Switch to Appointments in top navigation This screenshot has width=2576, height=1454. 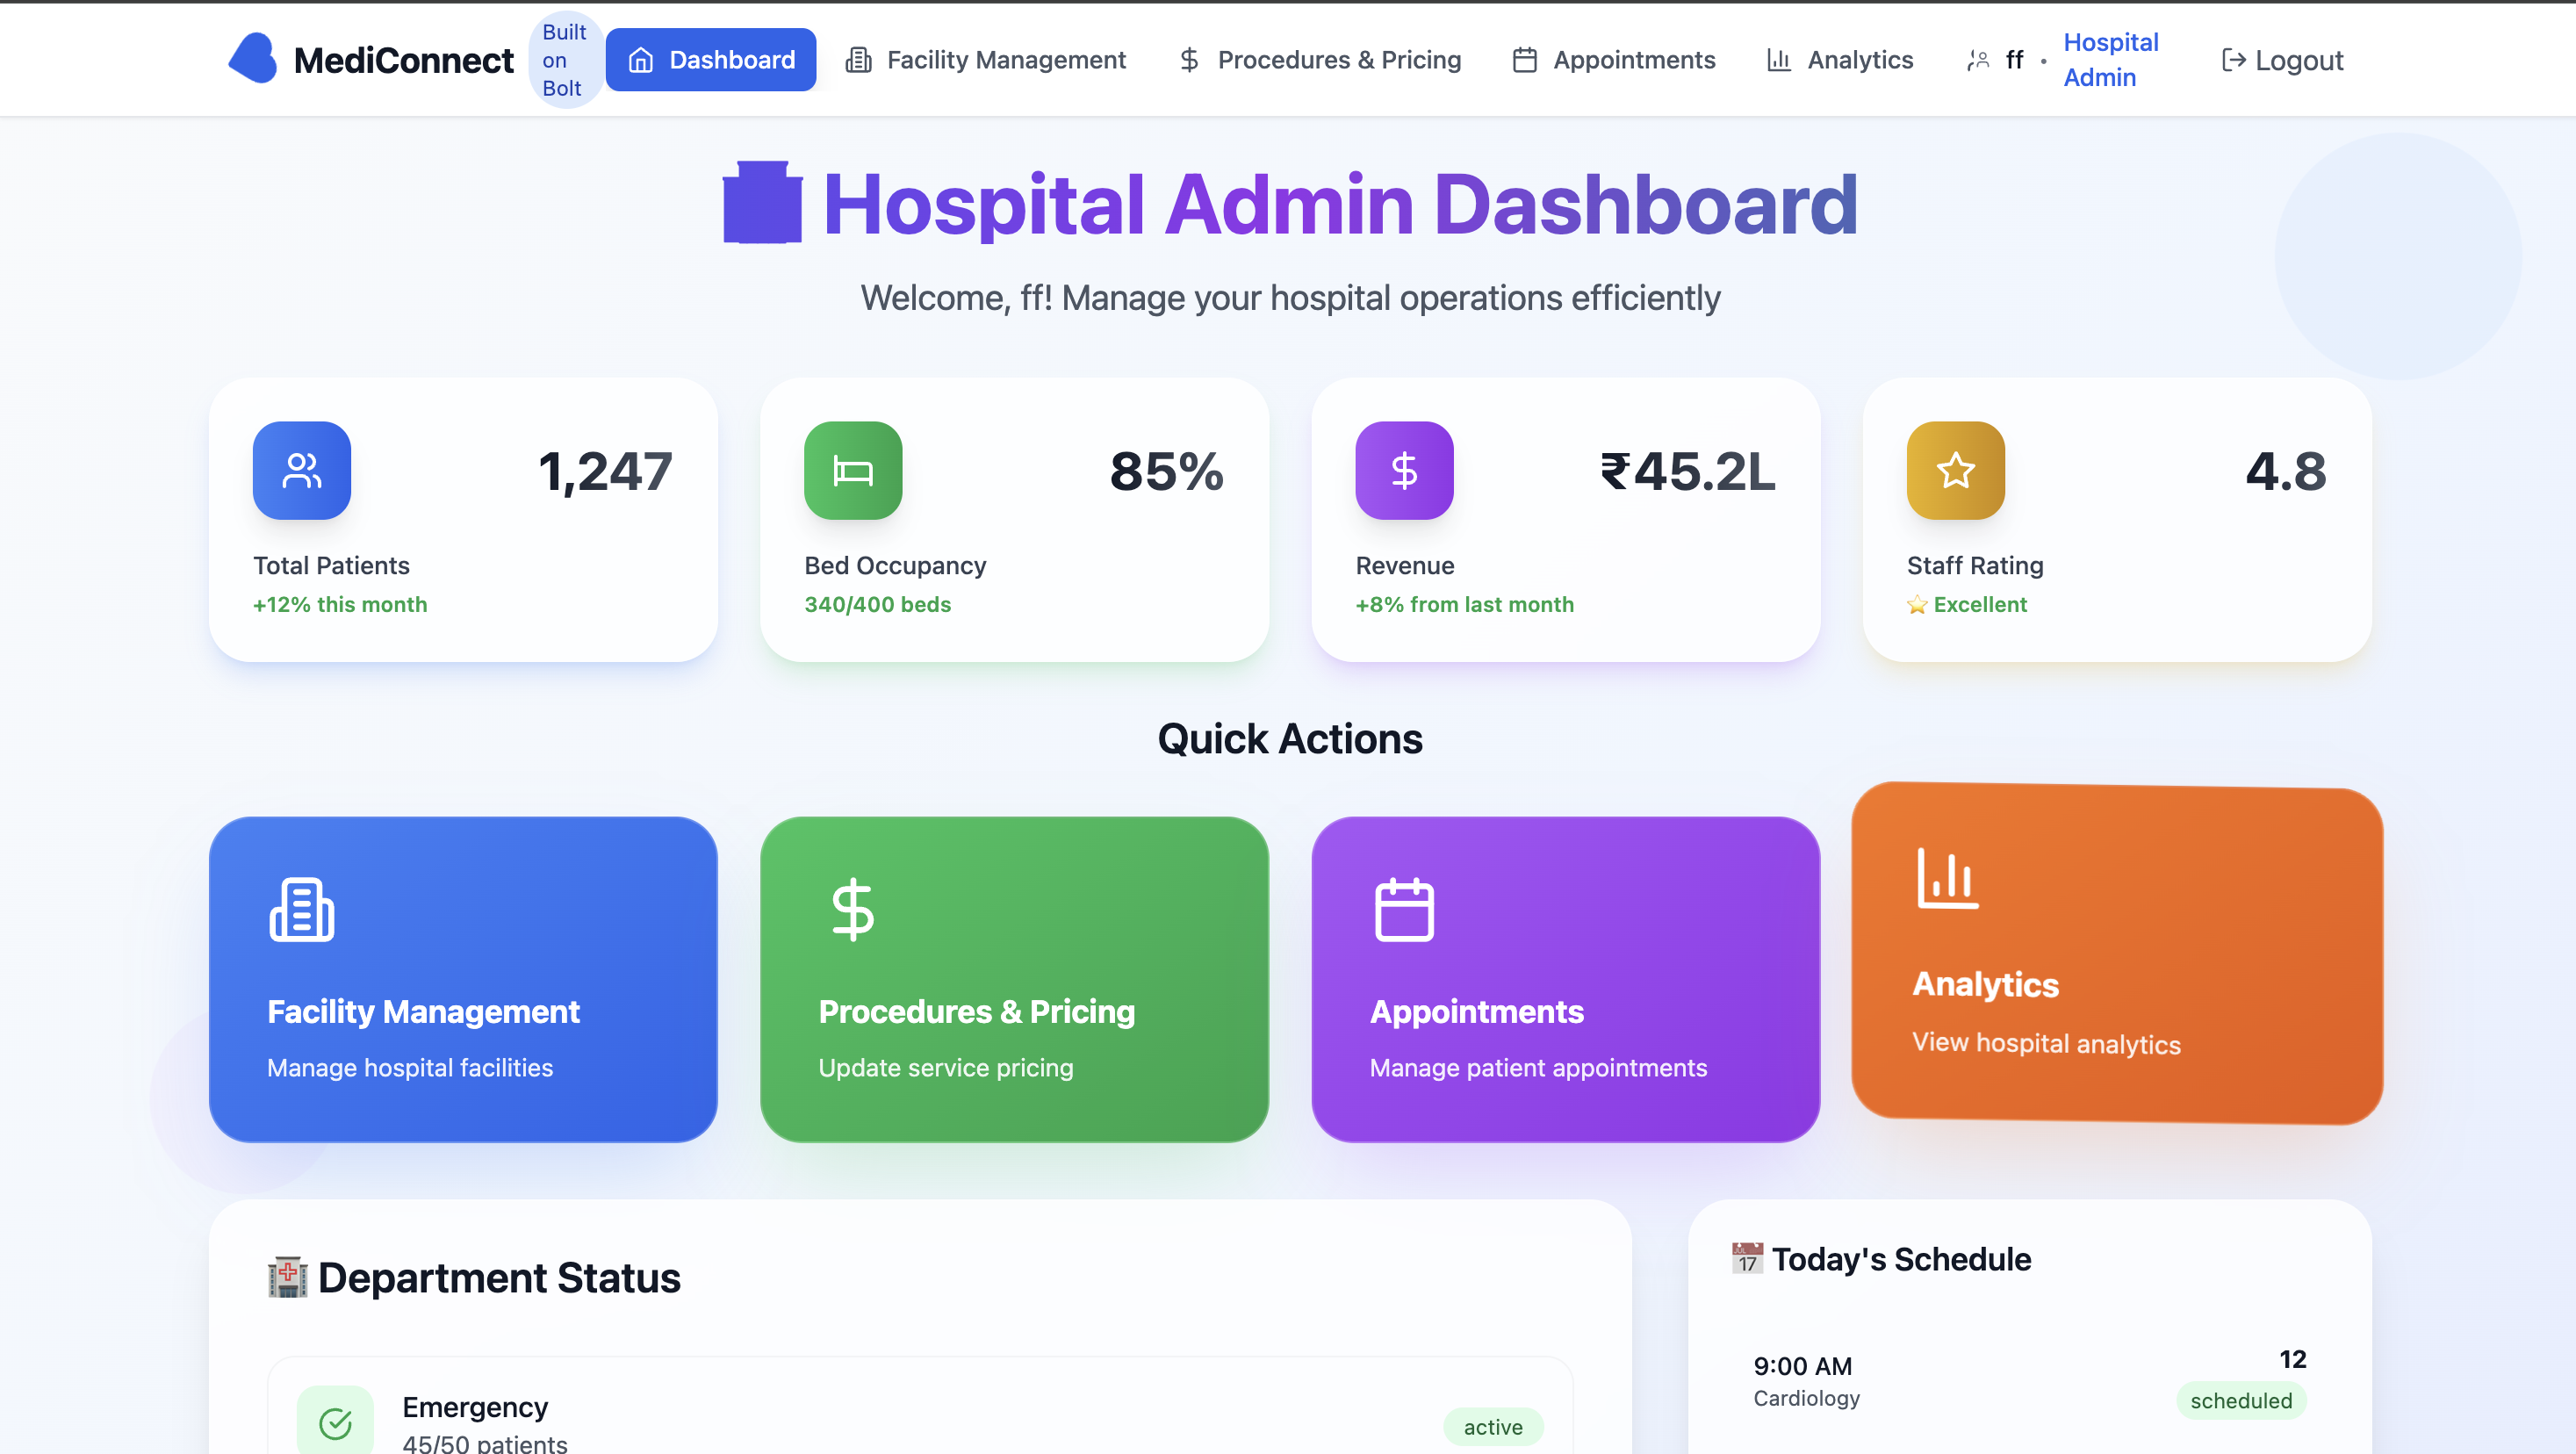1613,60
